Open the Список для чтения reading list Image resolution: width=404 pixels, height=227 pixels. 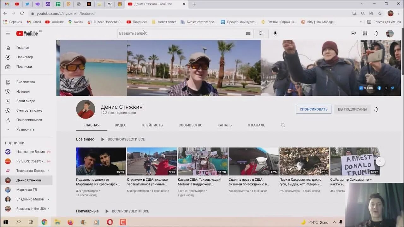(x=384, y=22)
